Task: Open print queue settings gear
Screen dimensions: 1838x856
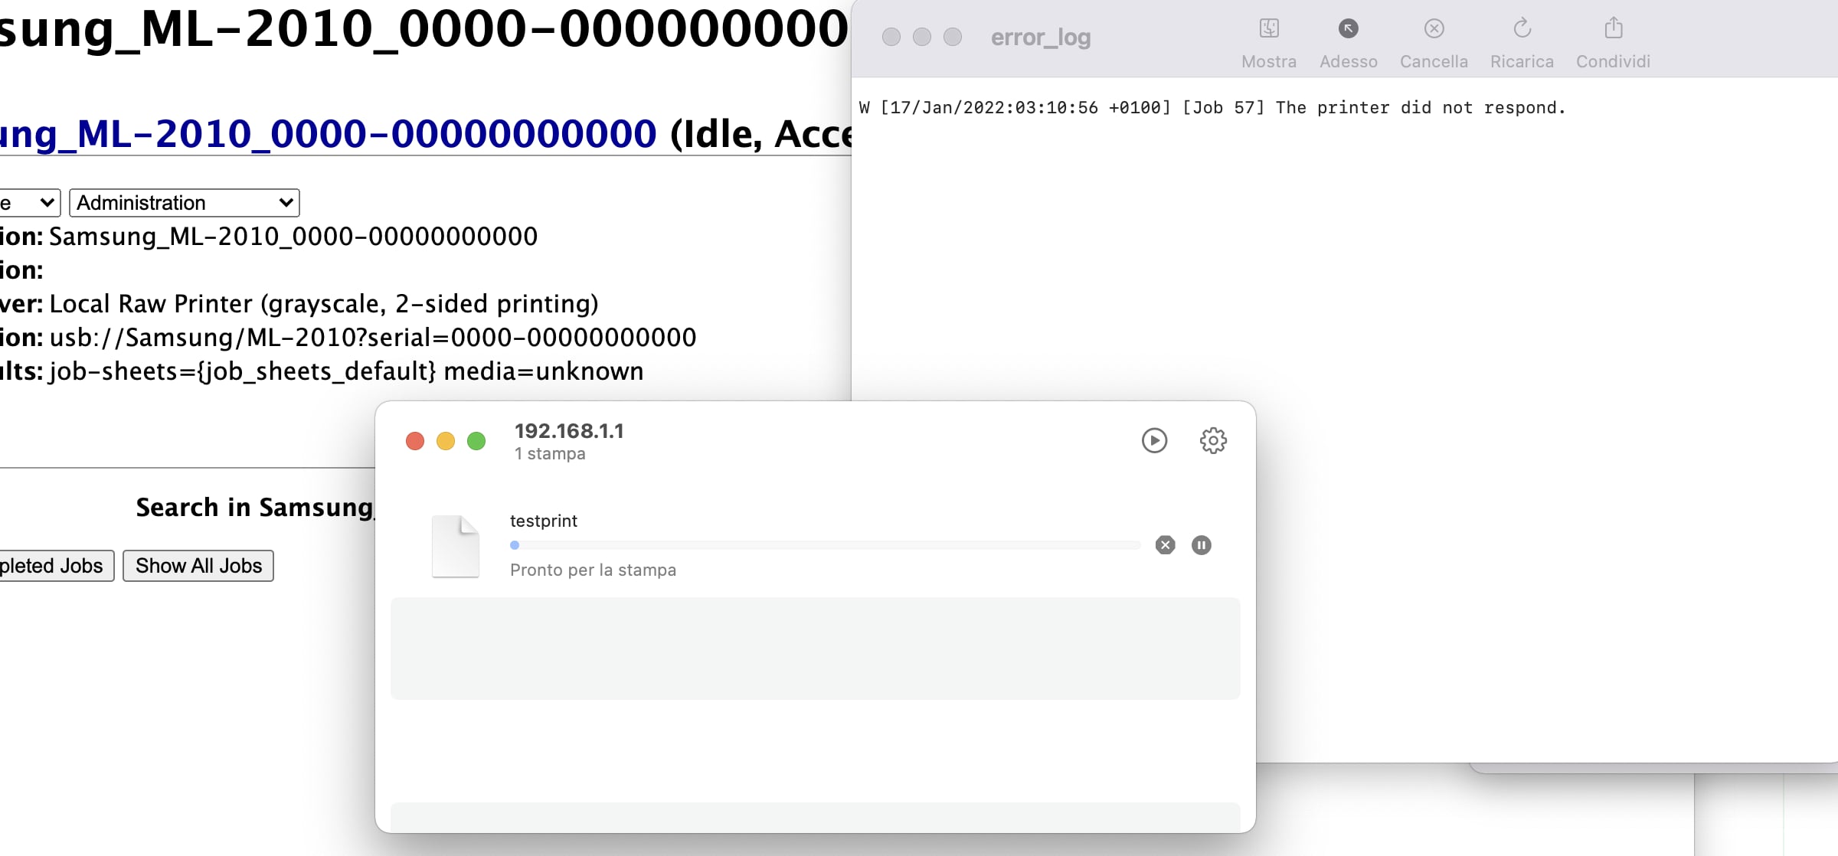Action: pyautogui.click(x=1213, y=440)
